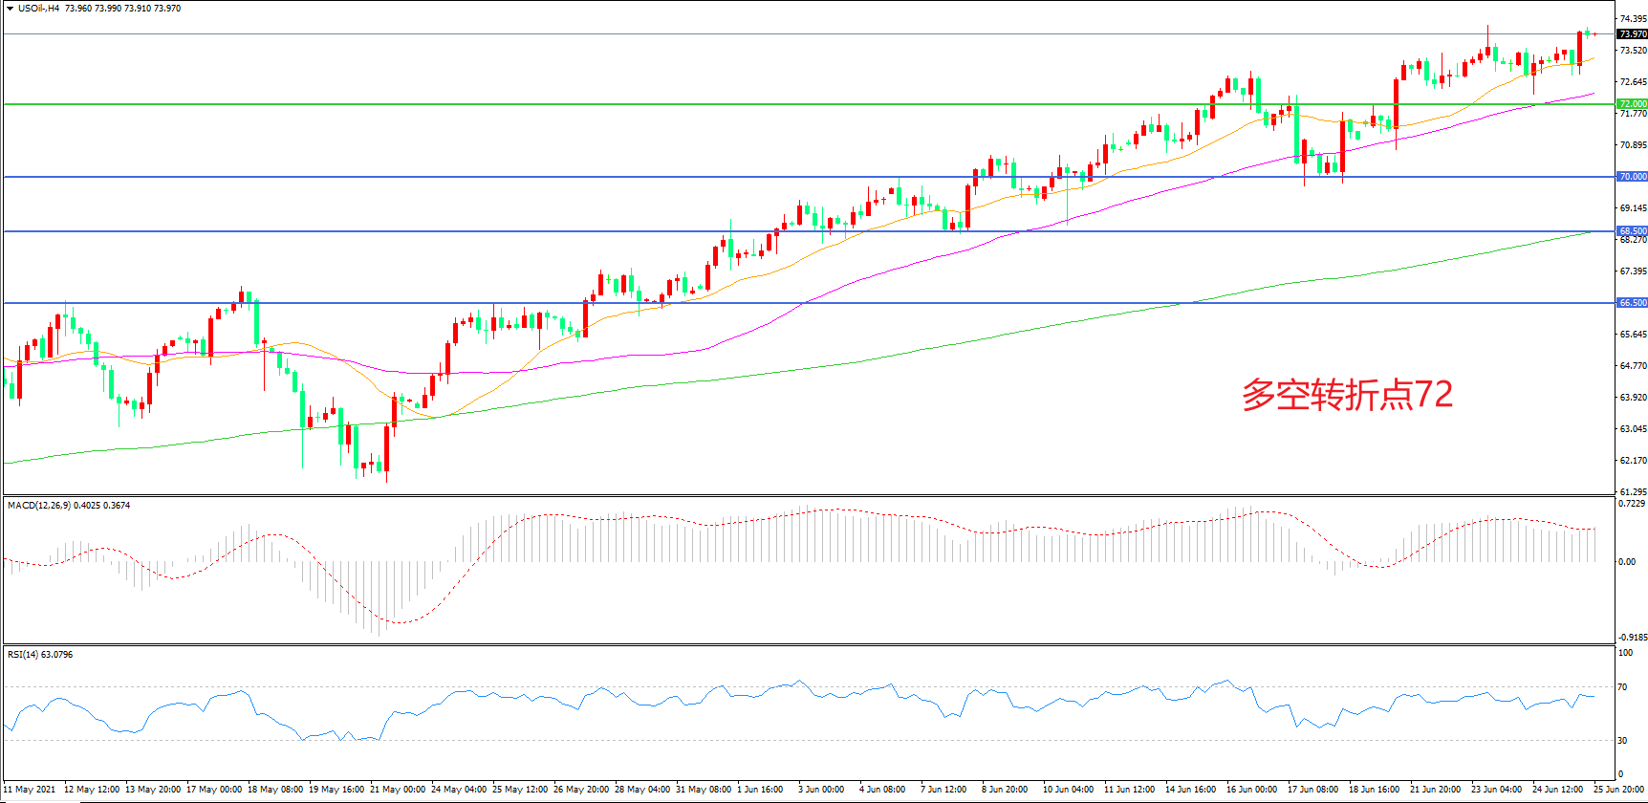Screen dimensions: 1648x803
Task: Open the dropdown arrow beside USOil-,H4
Action: pos(10,9)
